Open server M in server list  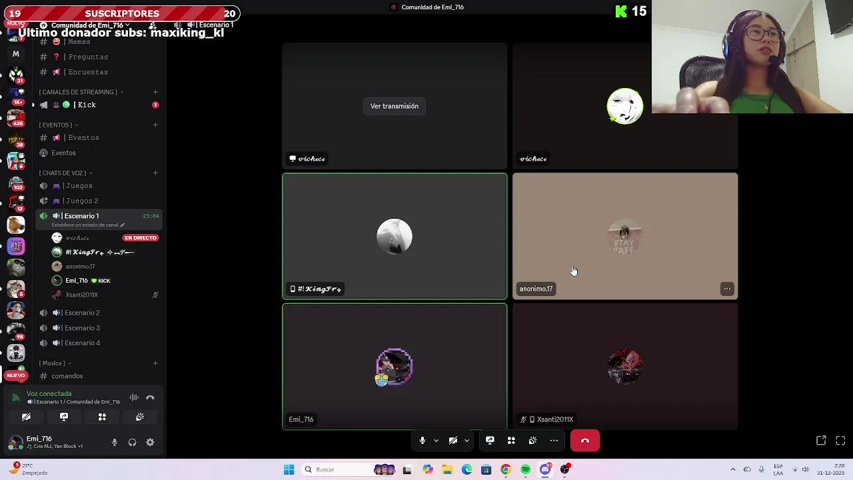click(x=16, y=54)
